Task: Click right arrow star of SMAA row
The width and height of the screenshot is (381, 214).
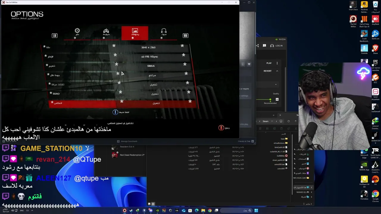Action: [185, 64]
